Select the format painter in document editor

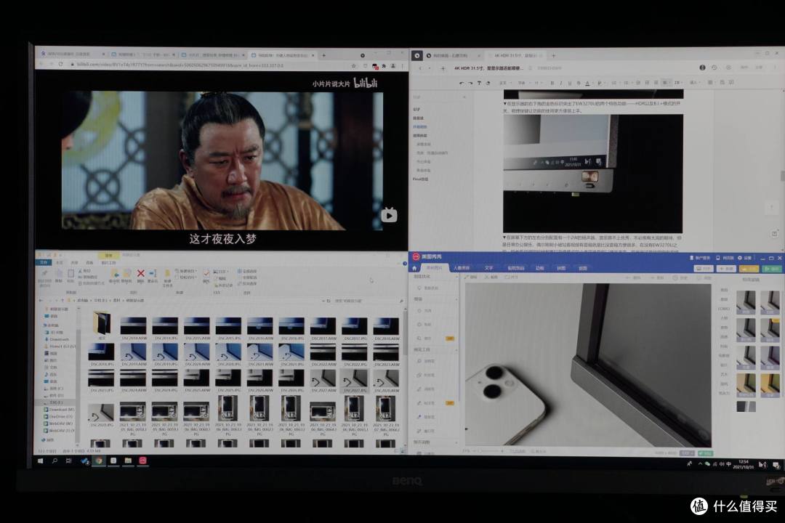(x=479, y=83)
